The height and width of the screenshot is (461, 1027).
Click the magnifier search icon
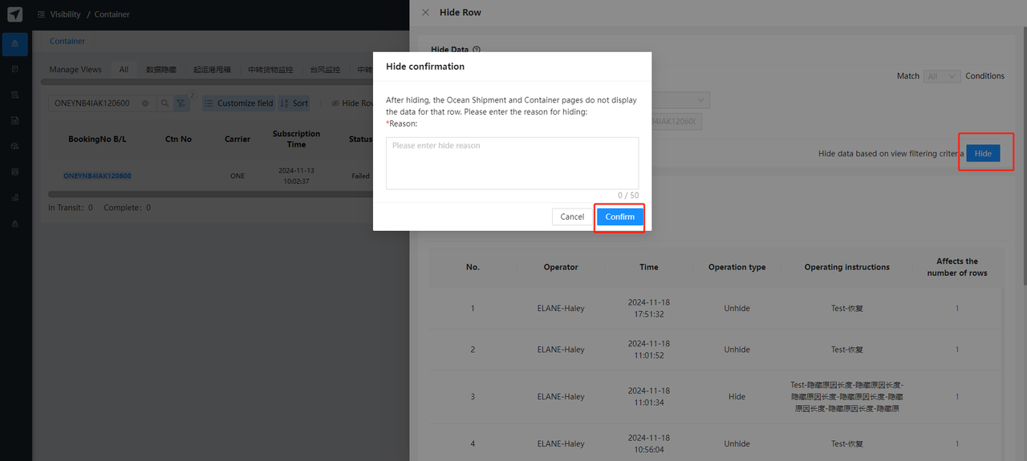pos(164,103)
